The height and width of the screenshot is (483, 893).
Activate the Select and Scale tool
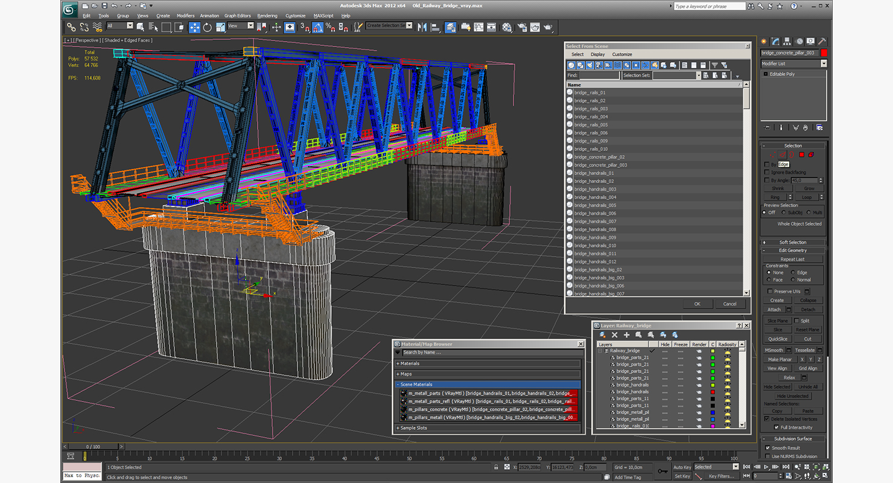(220, 27)
